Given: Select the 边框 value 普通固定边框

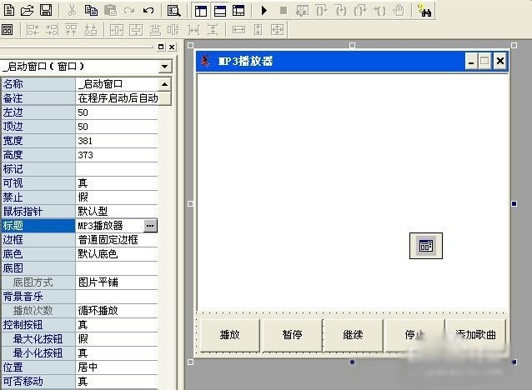Looking at the screenshot, I should [117, 240].
